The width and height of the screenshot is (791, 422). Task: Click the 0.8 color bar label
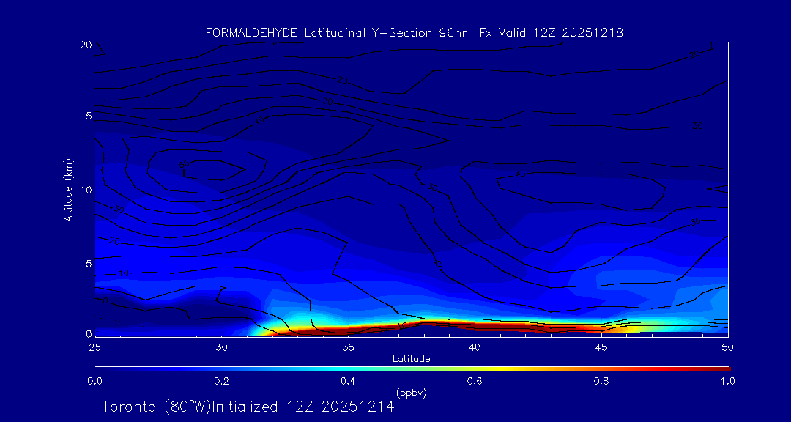click(601, 381)
